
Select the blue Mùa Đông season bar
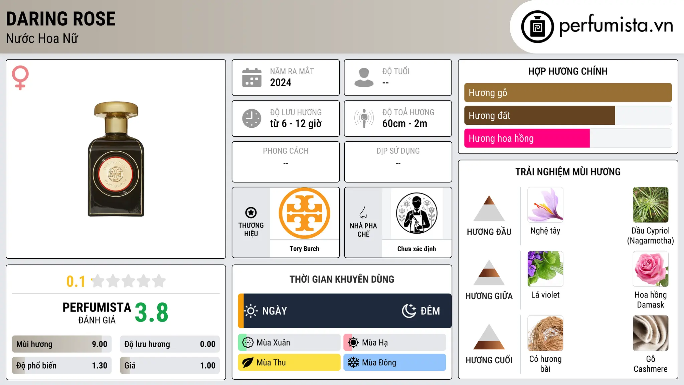(x=395, y=363)
